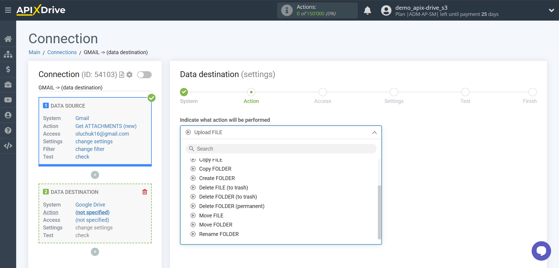
Task: Open video tutorials icon in sidebar
Action: pos(8,100)
